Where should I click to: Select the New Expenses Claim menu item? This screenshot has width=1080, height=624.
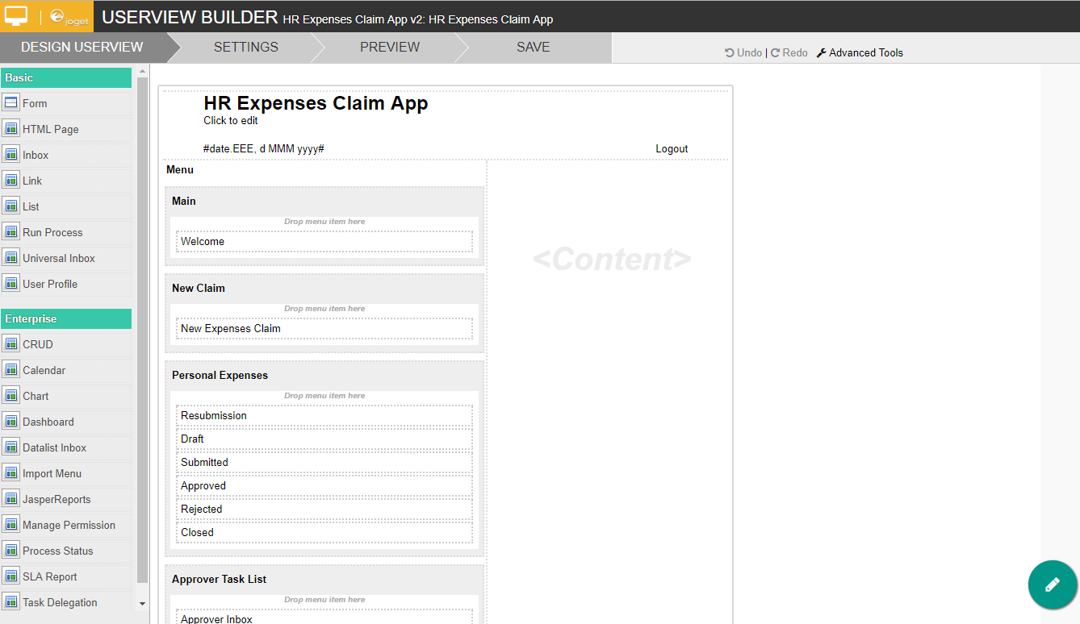pyautogui.click(x=324, y=328)
